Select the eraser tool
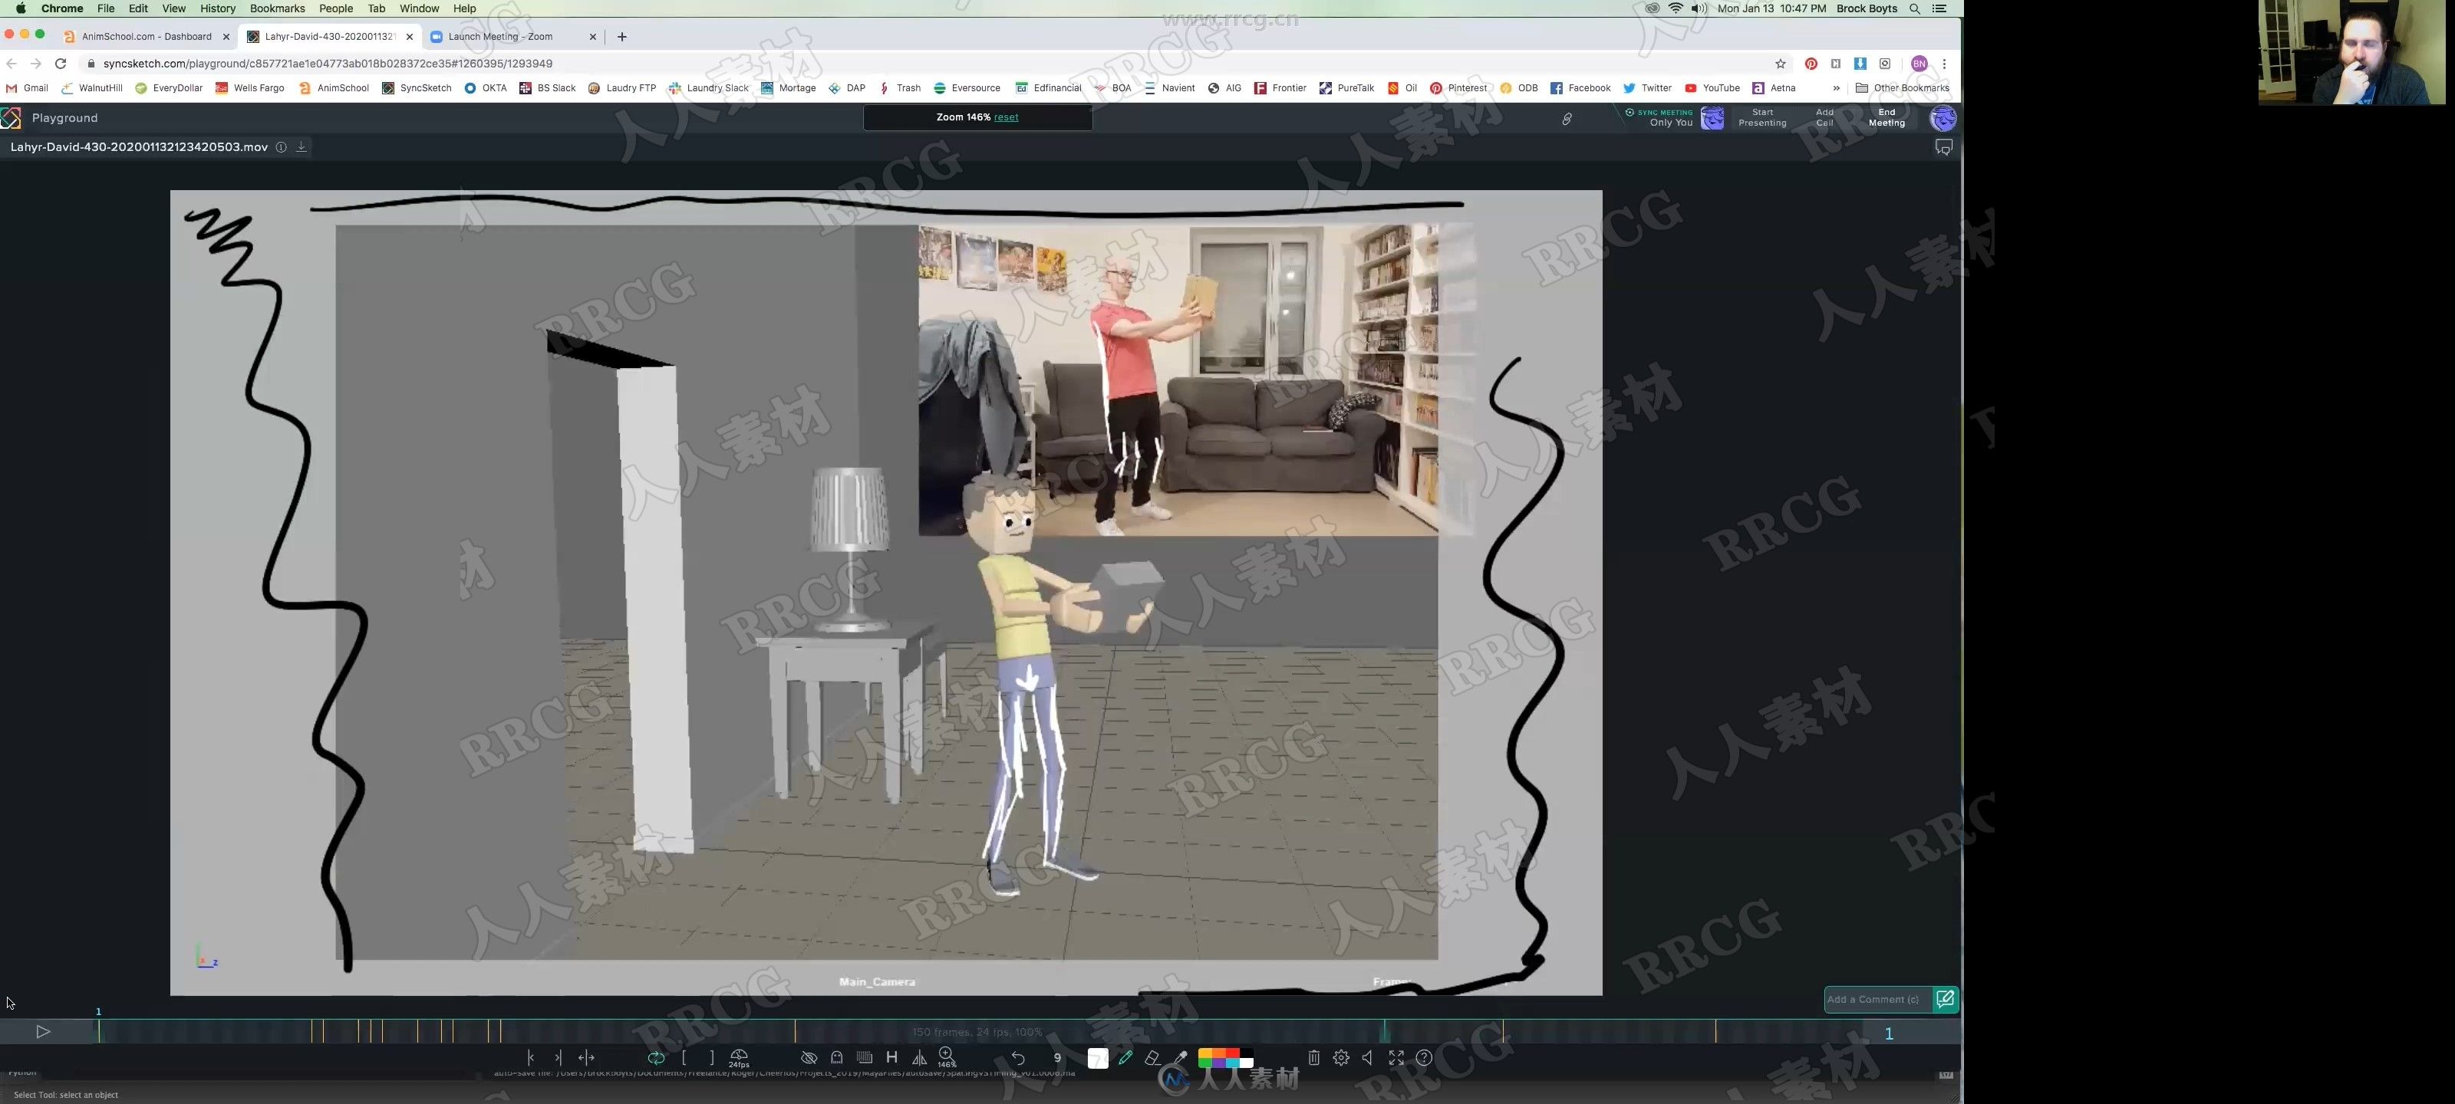The width and height of the screenshot is (2455, 1104). [1153, 1057]
